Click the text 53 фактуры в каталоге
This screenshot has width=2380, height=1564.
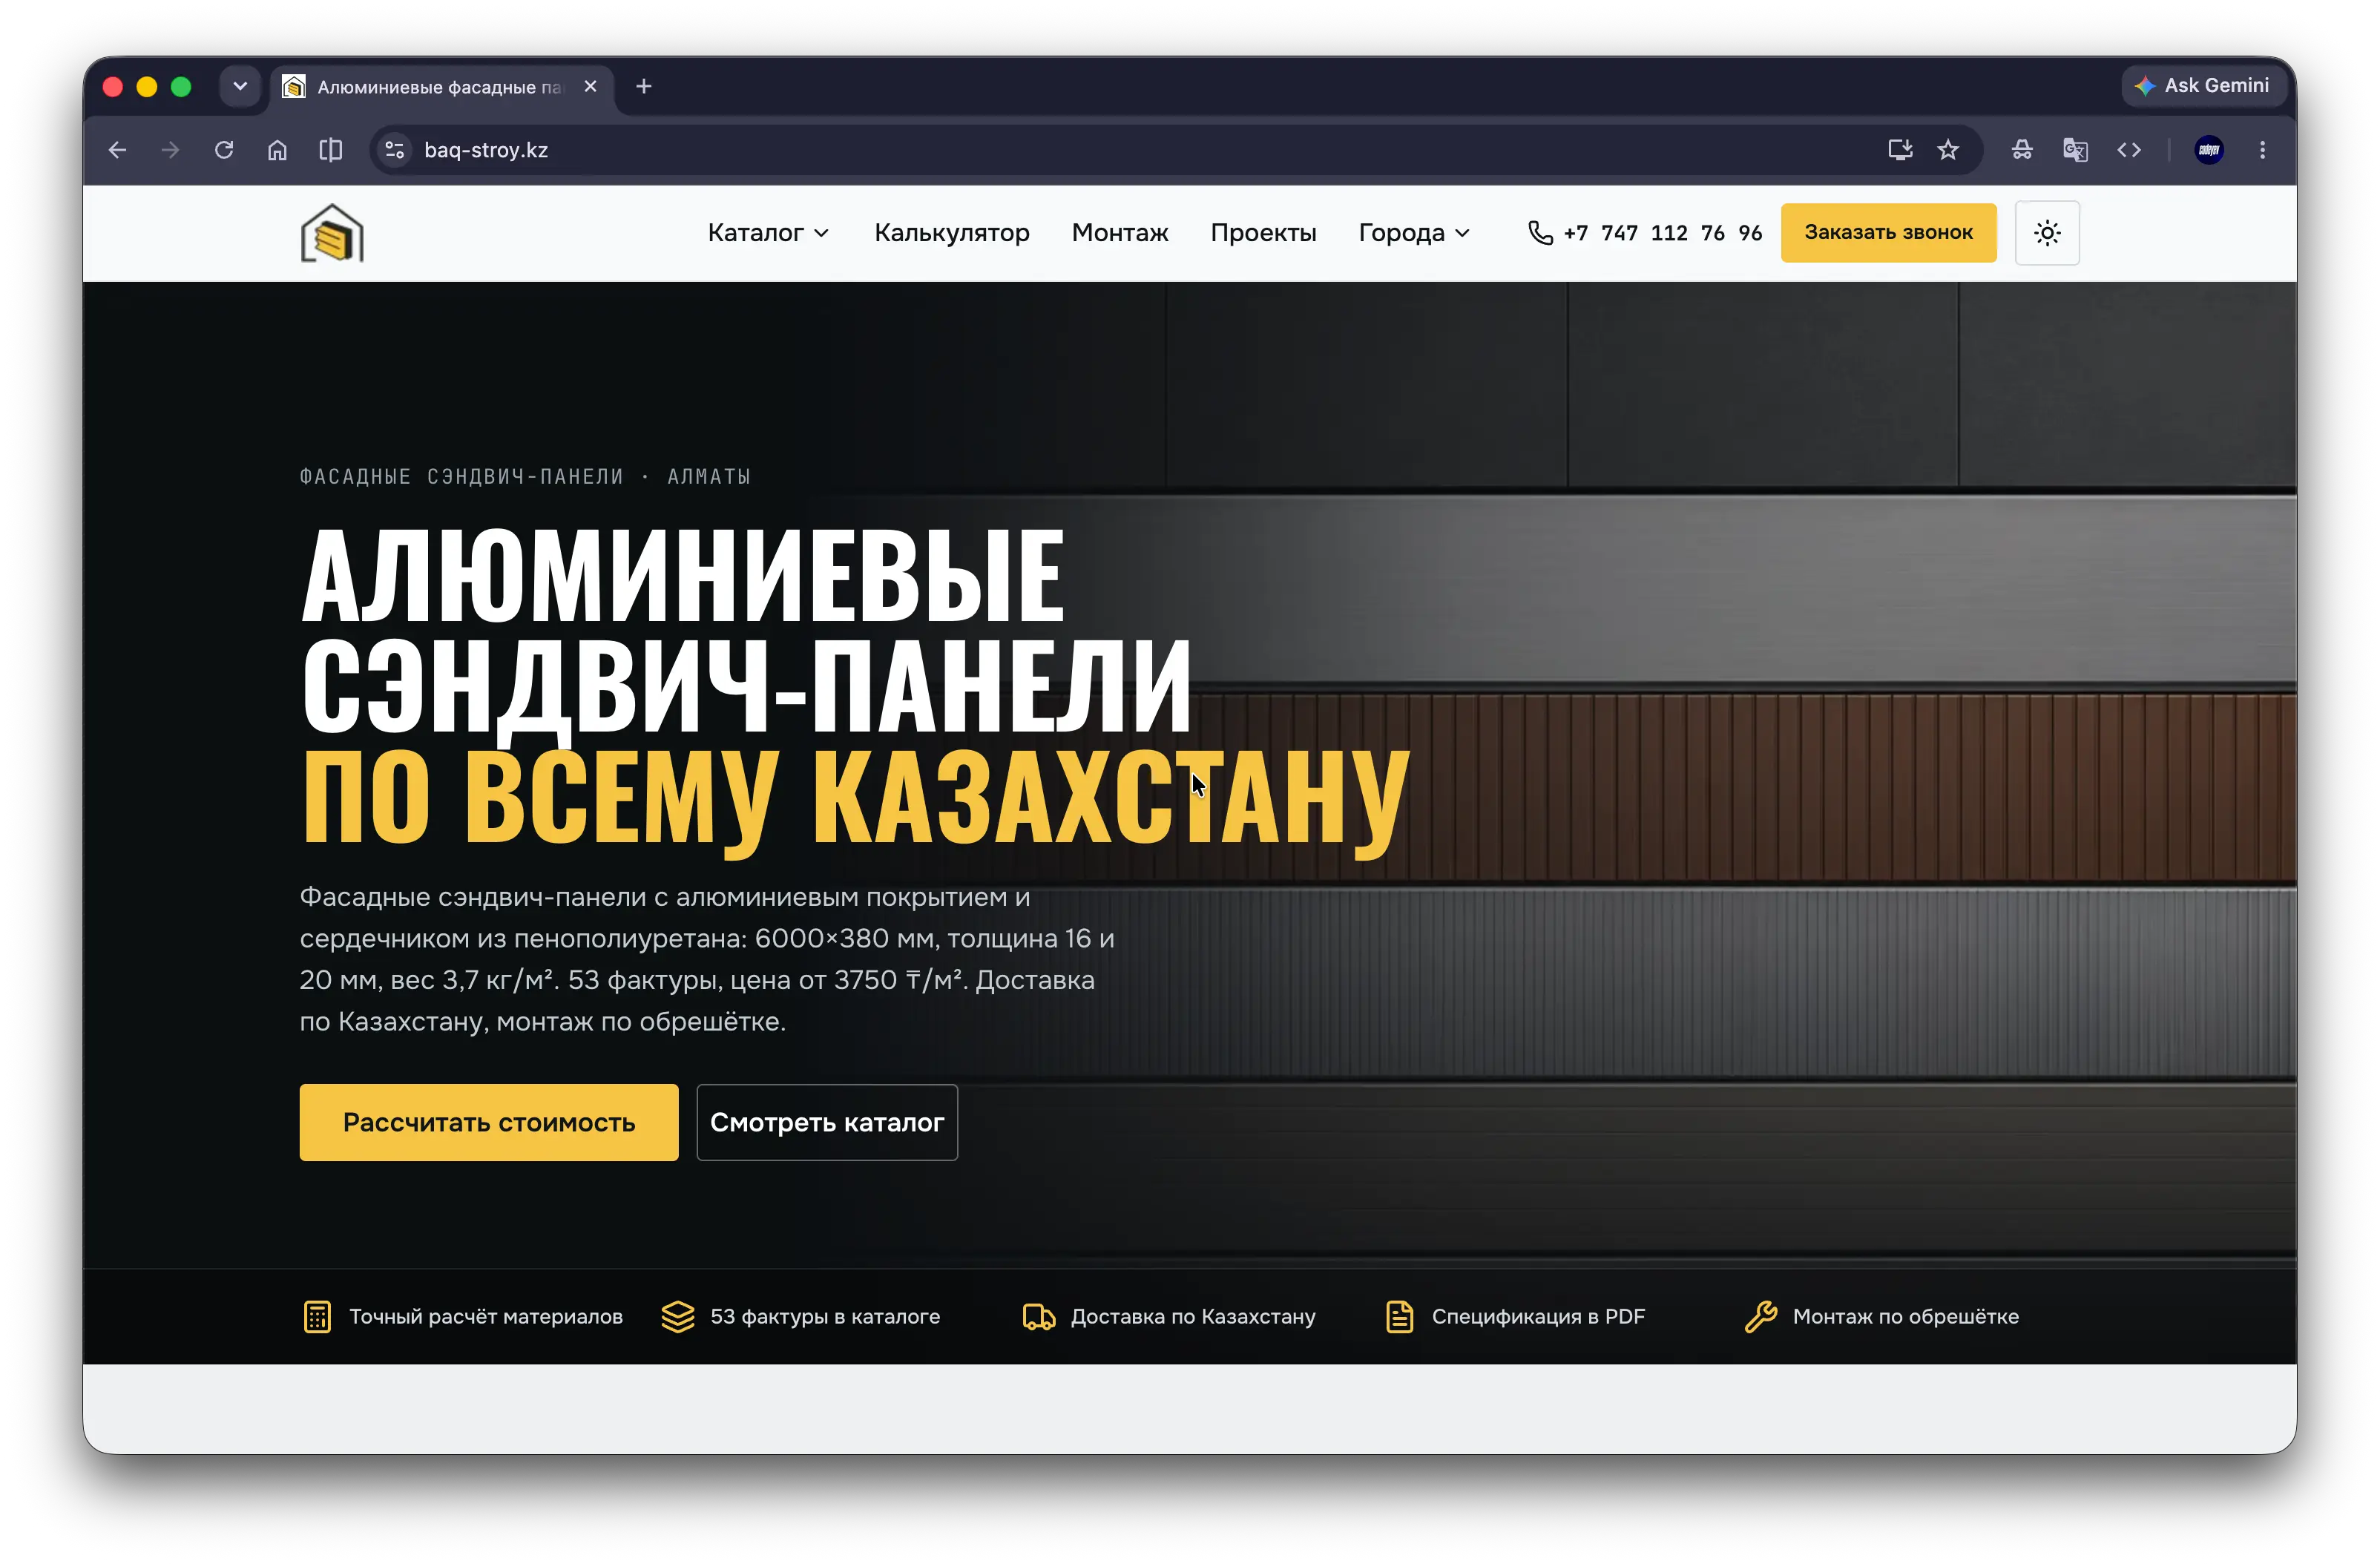pyautogui.click(x=825, y=1317)
